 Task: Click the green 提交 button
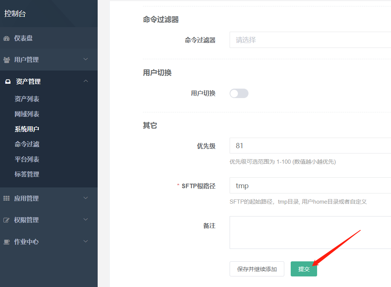pos(304,269)
